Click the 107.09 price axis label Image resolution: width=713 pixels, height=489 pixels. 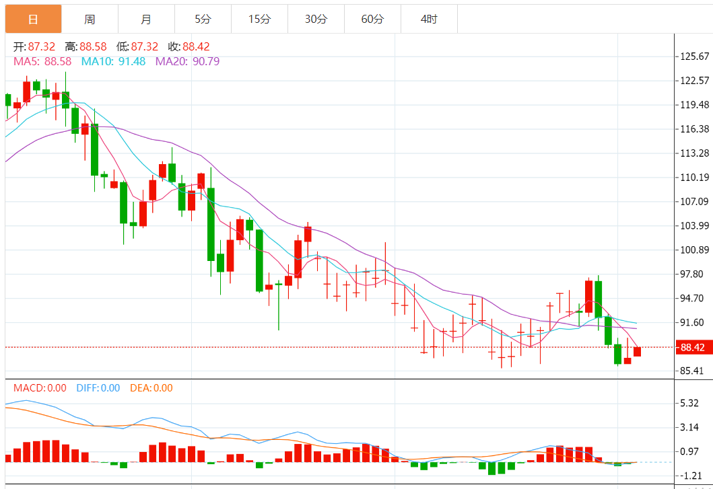coord(694,201)
